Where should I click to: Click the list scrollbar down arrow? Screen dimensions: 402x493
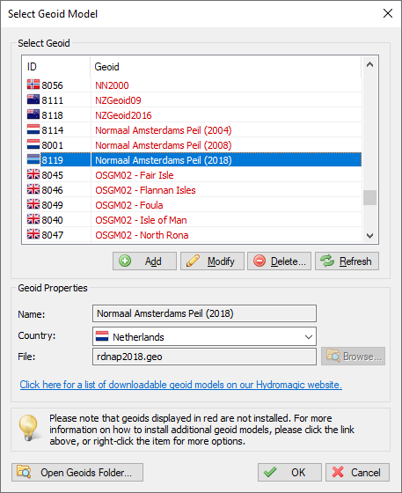click(370, 235)
